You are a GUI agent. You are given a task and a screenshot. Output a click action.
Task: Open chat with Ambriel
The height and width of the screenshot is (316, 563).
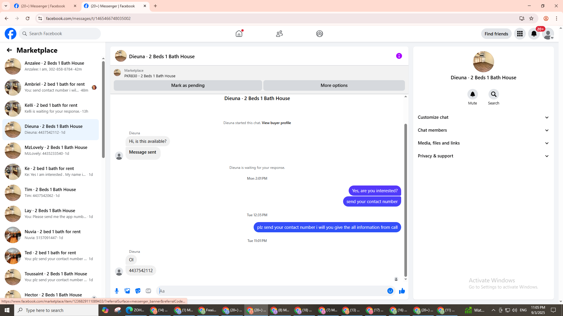point(51,87)
